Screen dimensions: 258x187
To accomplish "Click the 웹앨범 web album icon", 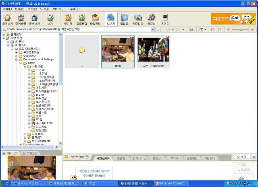I will pos(124,19).
